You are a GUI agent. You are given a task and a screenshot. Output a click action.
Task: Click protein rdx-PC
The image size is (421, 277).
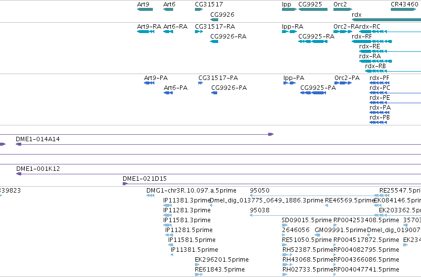[395, 93]
